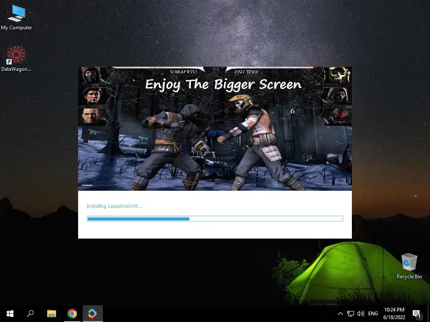Click the installer progress bar
The height and width of the screenshot is (322, 430).
coord(215,218)
